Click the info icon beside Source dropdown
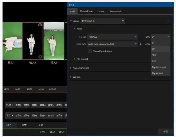Viewport: 176px width, 137px height. pyautogui.click(x=168, y=21)
